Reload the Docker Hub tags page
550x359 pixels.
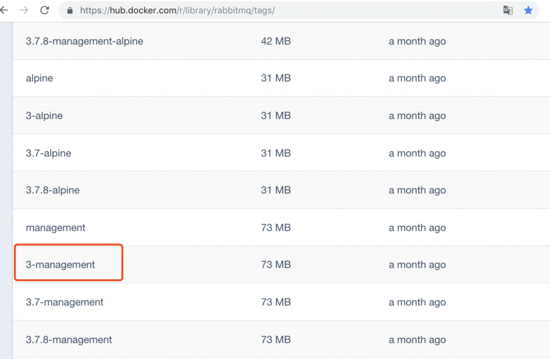coord(45,10)
